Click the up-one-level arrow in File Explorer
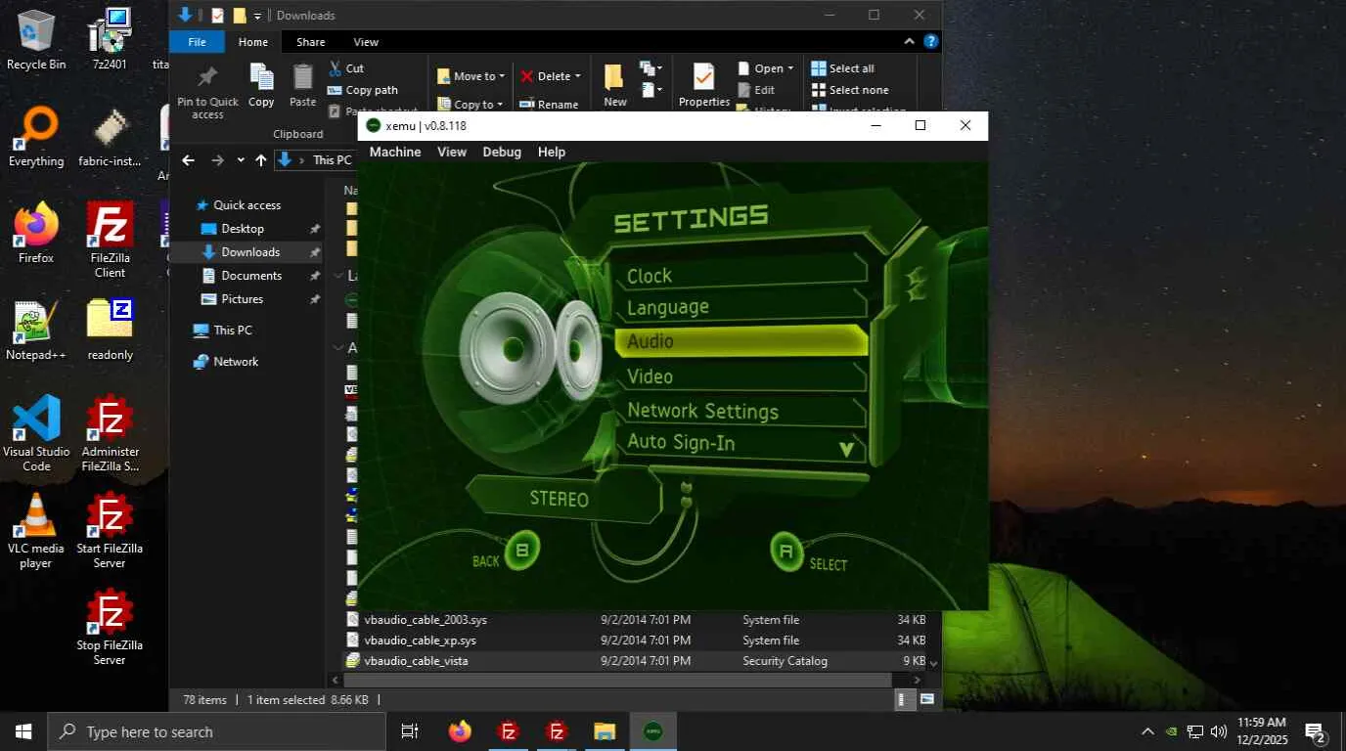Screen dimensions: 1346x751 pyautogui.click(x=260, y=160)
